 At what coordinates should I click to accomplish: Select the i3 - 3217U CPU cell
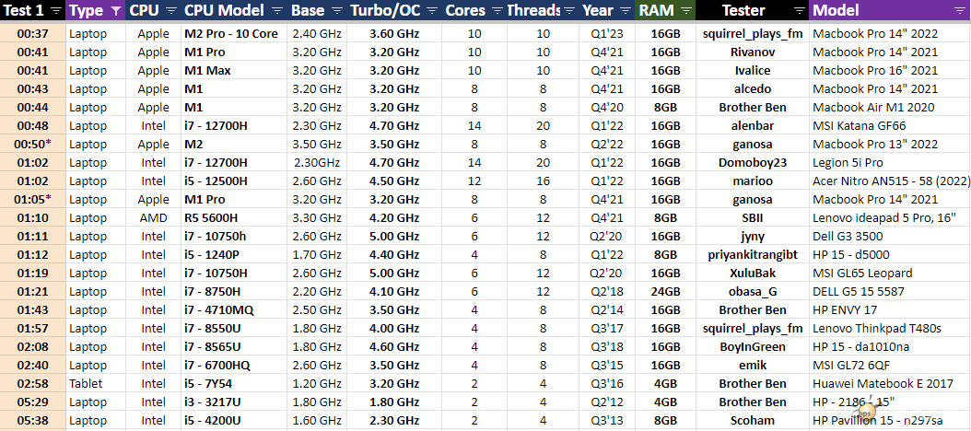click(233, 402)
